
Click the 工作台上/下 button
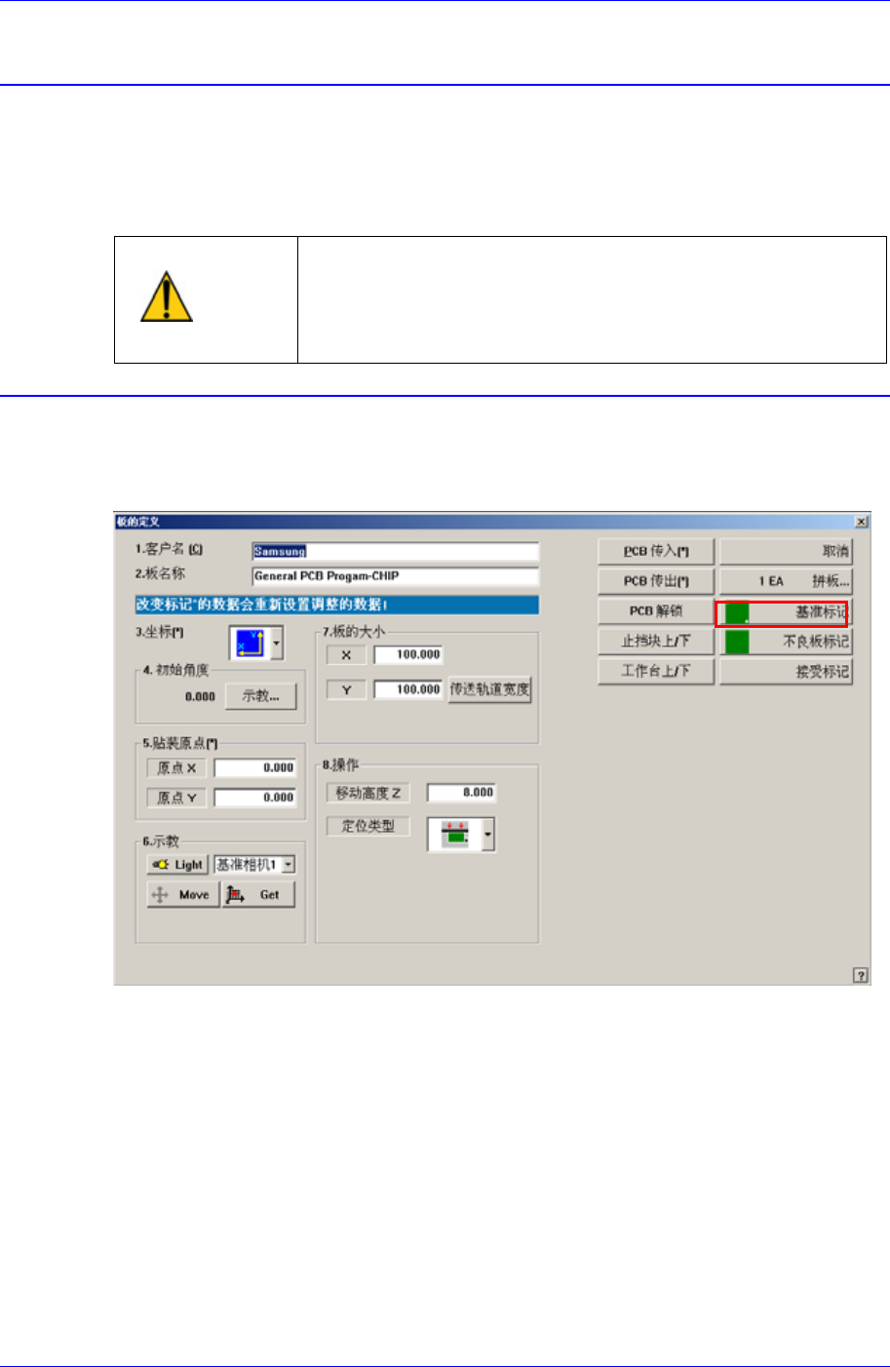point(656,671)
